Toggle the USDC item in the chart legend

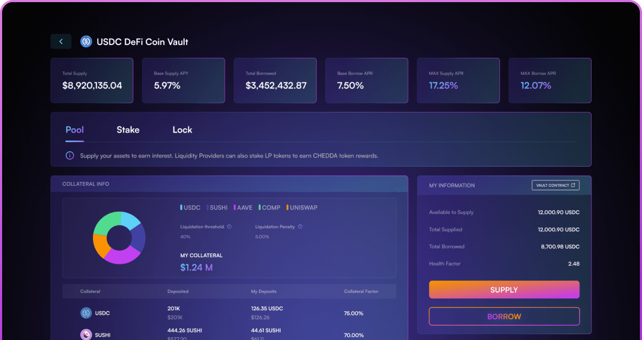point(190,207)
